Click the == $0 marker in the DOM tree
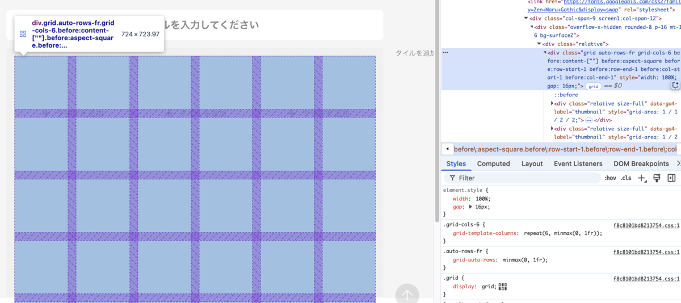The image size is (681, 303). point(612,86)
